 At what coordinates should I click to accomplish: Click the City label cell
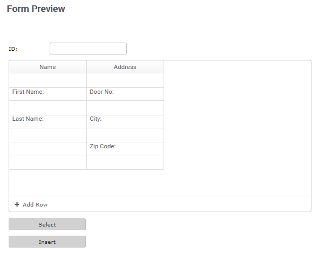pos(125,121)
